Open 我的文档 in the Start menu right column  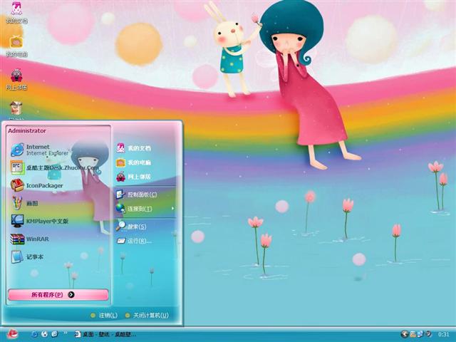(133, 148)
